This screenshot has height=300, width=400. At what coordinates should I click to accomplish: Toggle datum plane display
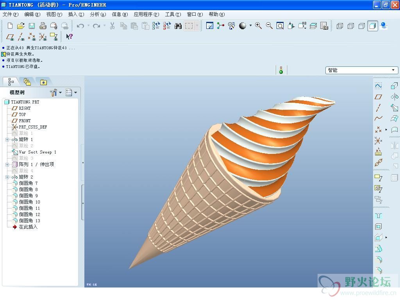[x=10, y=37]
